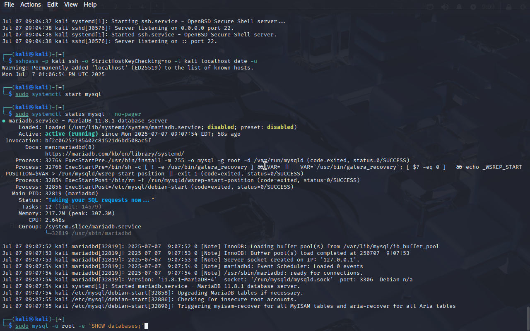Click the 'sshpass -p kali ssh' command text
Viewport: 530px width, 331px height.
point(47,61)
